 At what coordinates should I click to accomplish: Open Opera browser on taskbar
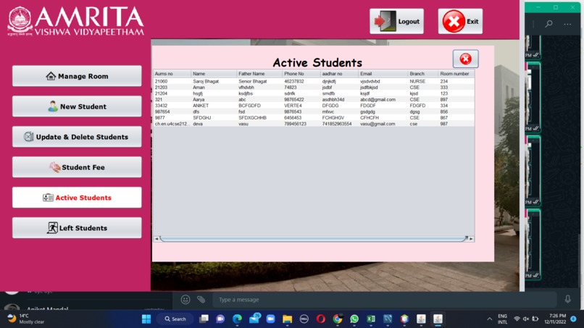[321, 319]
